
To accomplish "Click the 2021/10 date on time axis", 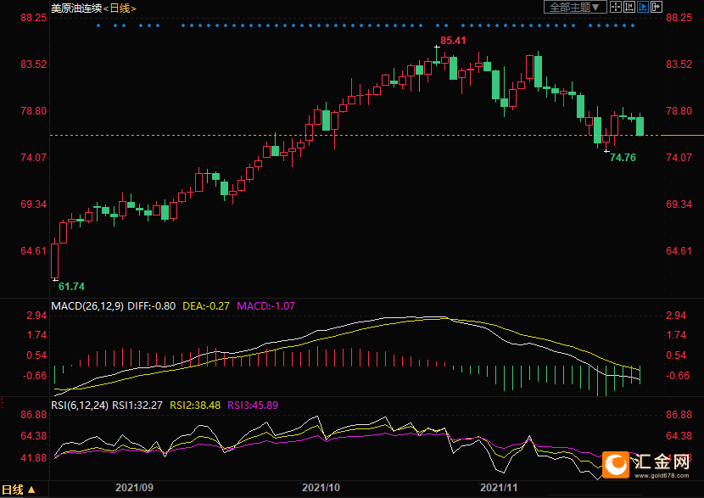I will [x=321, y=488].
